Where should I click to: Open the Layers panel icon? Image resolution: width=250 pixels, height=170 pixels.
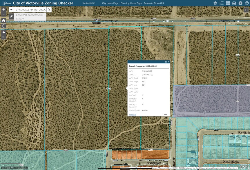pyautogui.click(x=215, y=3)
